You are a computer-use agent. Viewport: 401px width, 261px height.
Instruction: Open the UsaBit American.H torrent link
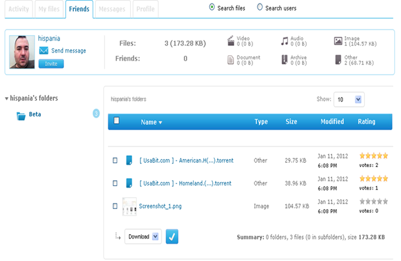(186, 160)
